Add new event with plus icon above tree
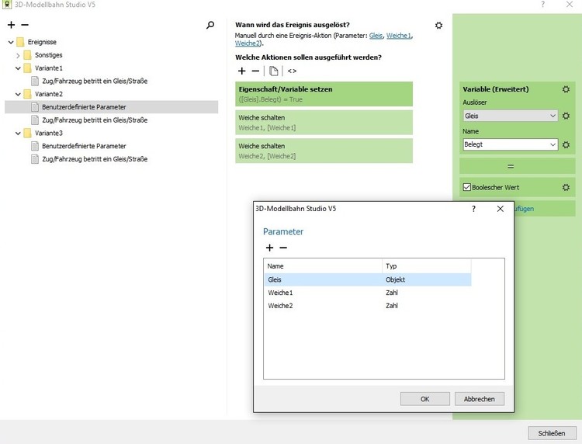The image size is (582, 444). (11, 26)
